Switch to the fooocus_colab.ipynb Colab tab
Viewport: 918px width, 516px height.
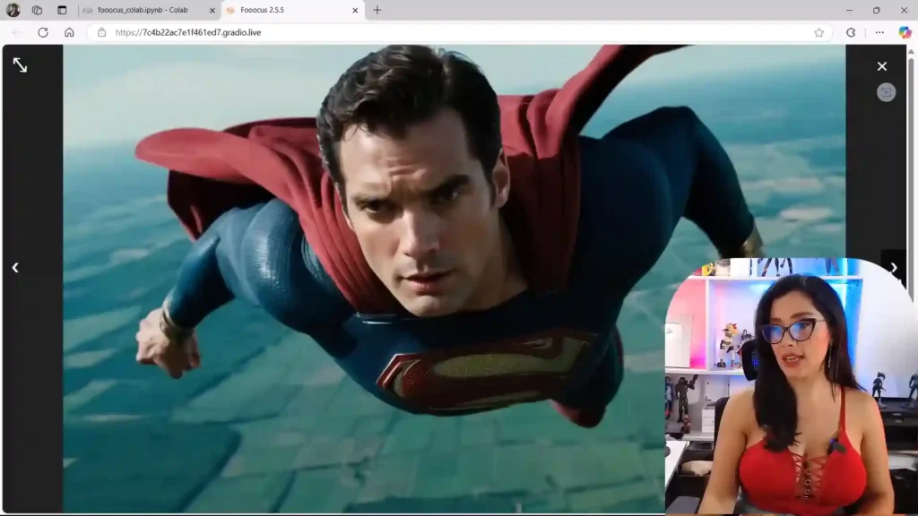(x=143, y=11)
